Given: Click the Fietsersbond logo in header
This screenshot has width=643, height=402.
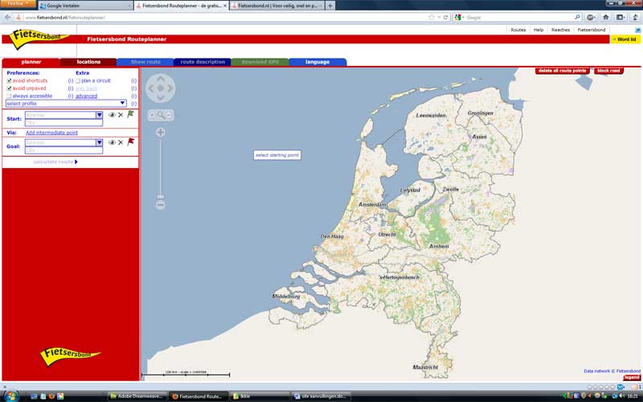Looking at the screenshot, I should tap(38, 38).
